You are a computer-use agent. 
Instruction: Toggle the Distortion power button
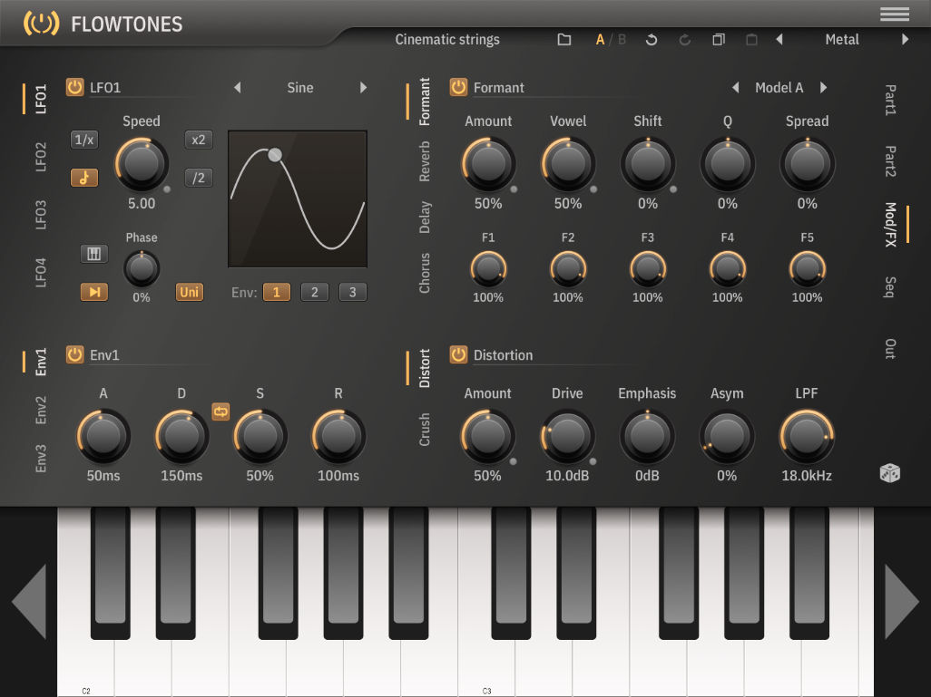coord(458,354)
